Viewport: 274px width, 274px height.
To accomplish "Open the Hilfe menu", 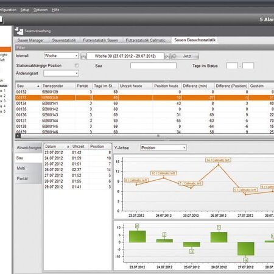I will coord(55,10).
